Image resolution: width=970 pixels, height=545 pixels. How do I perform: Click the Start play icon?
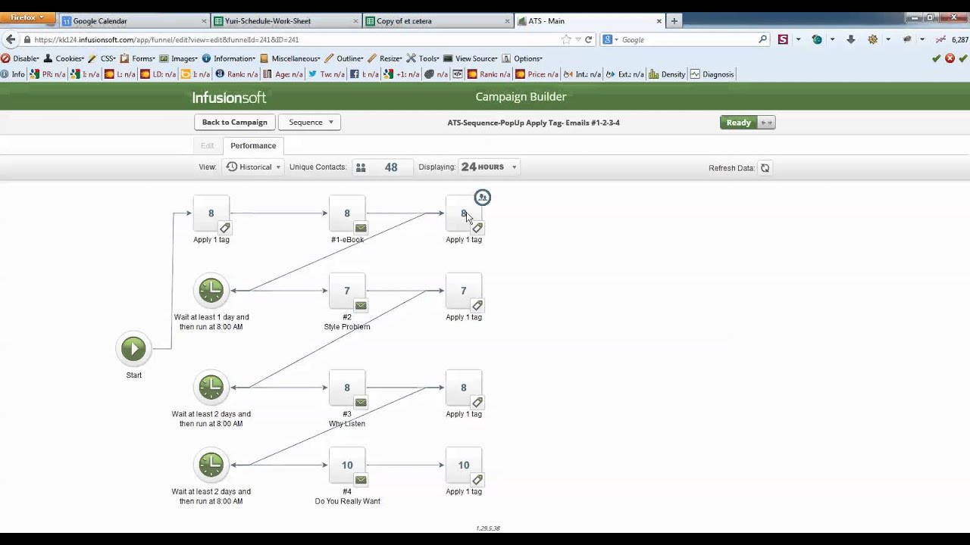[133, 348]
